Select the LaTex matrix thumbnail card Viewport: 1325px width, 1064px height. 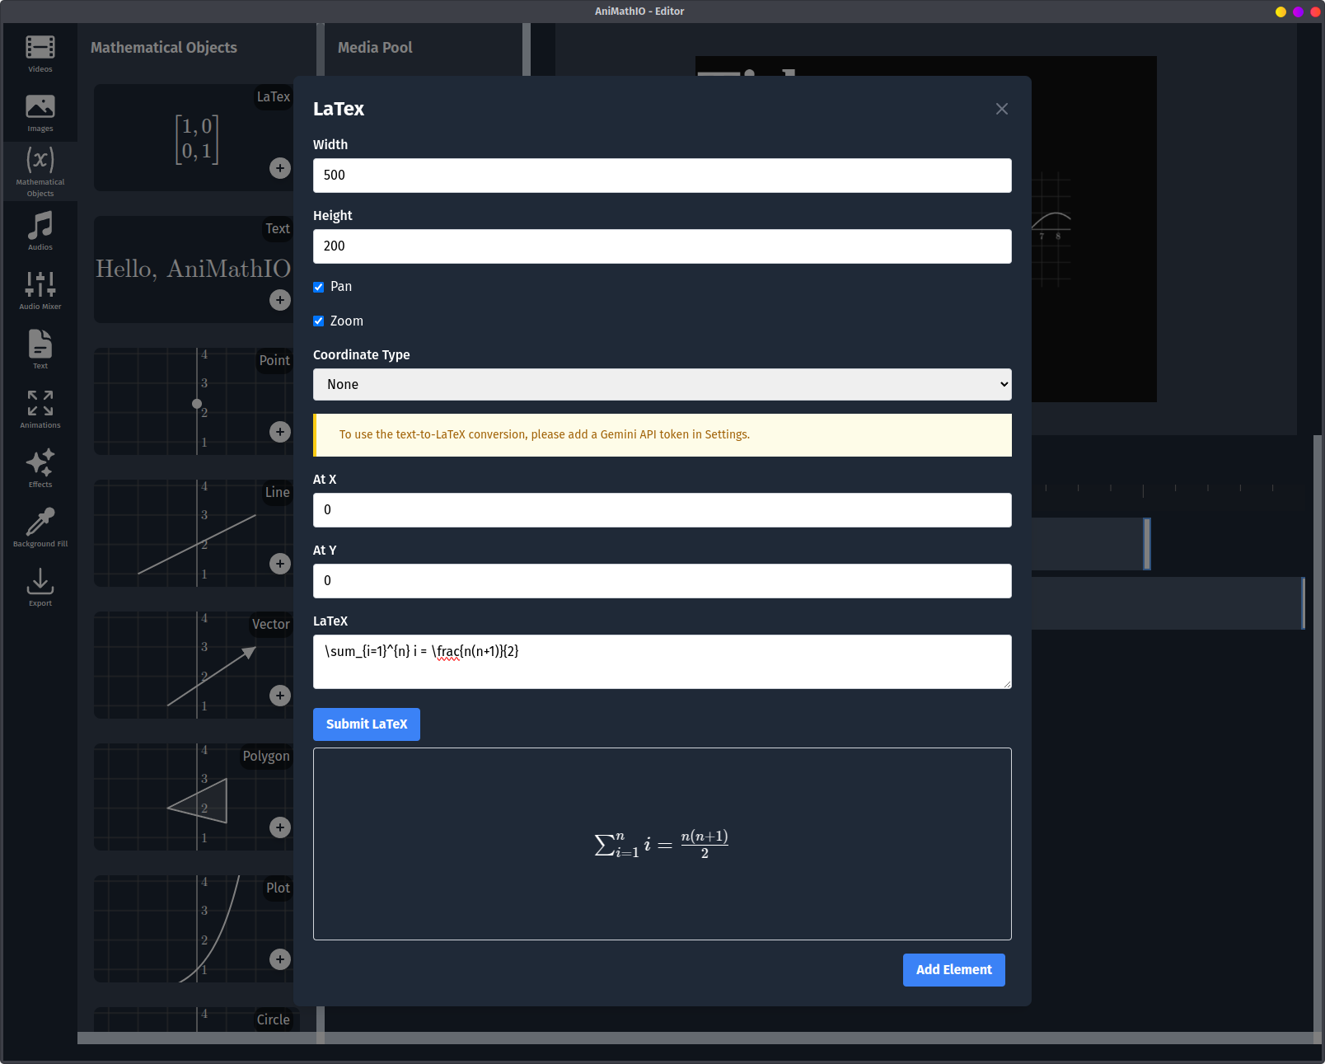click(194, 138)
